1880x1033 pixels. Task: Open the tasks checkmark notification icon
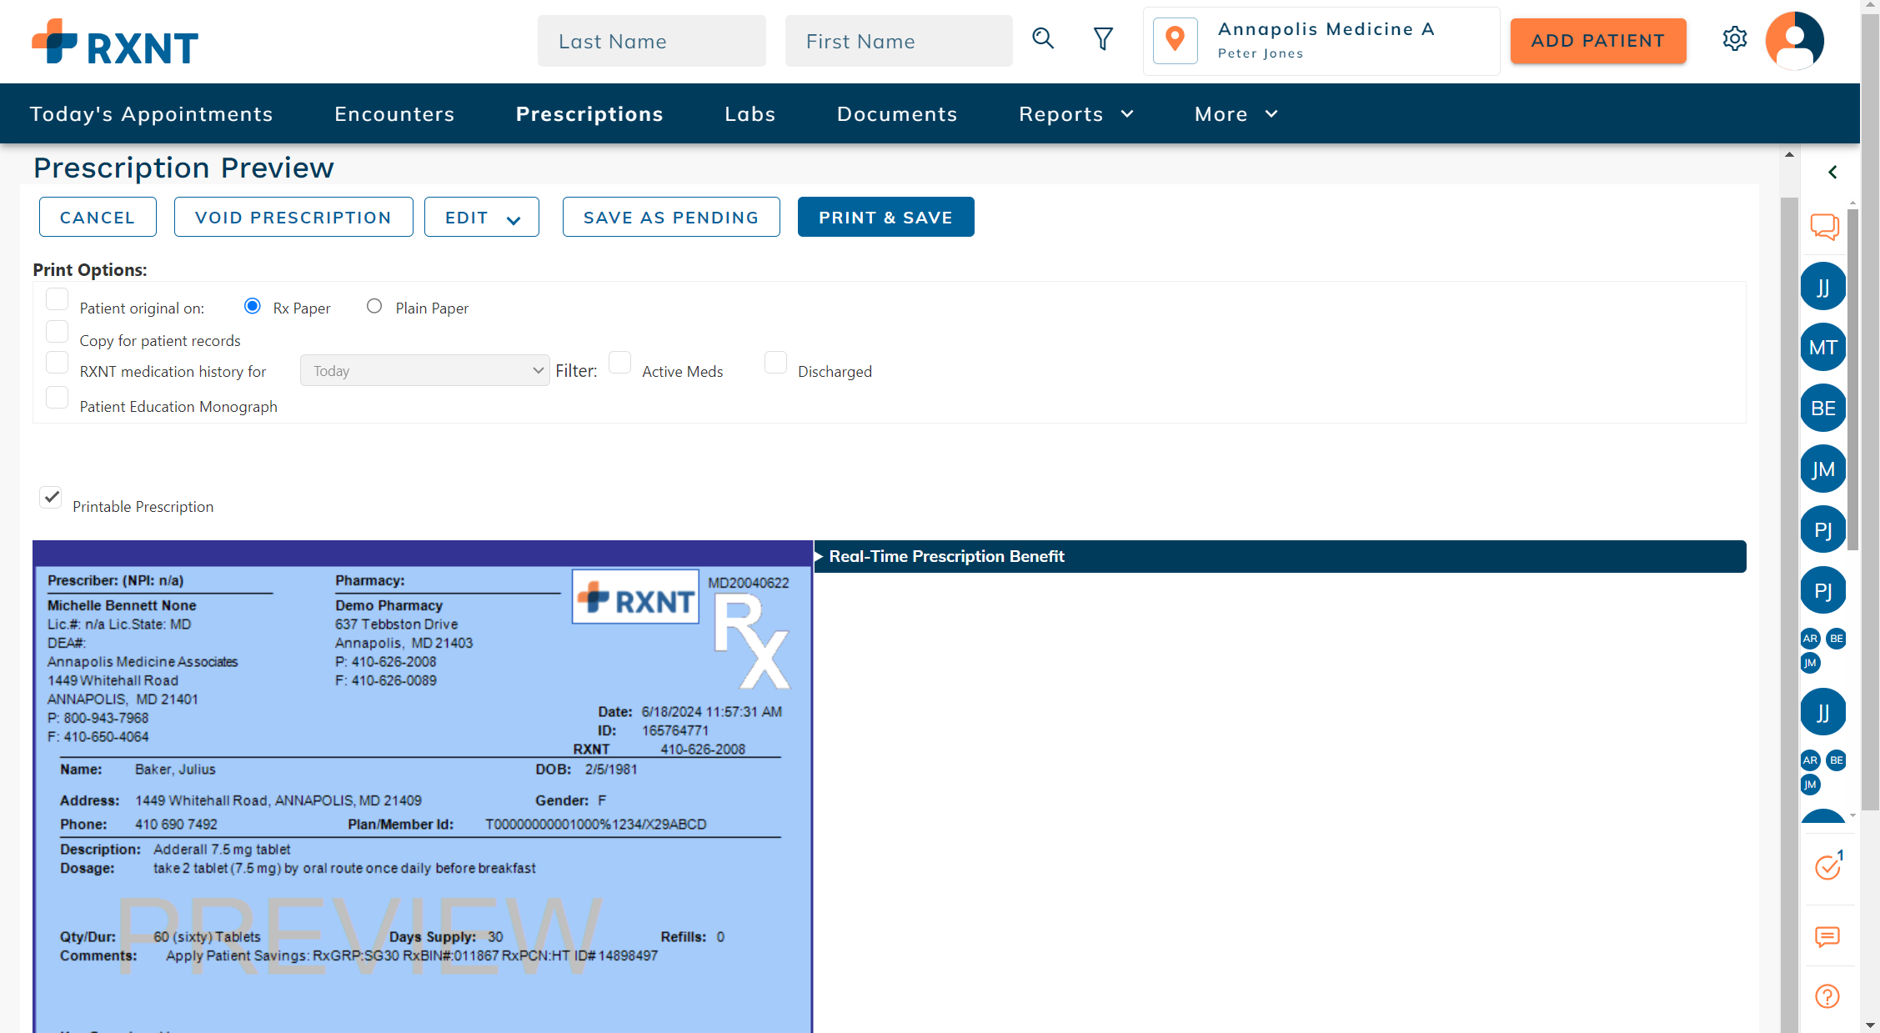point(1827,867)
